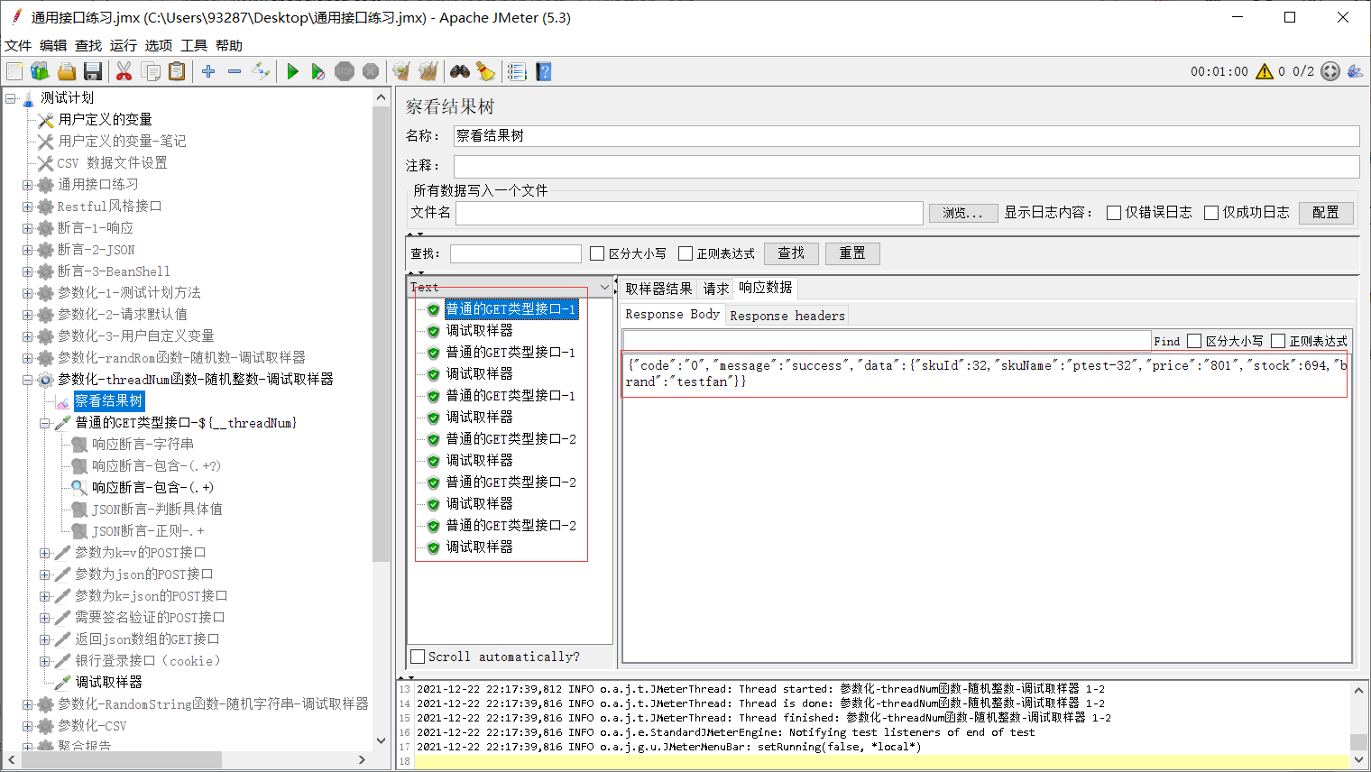
Task: Open the Text renderer dropdown
Action: pos(511,287)
